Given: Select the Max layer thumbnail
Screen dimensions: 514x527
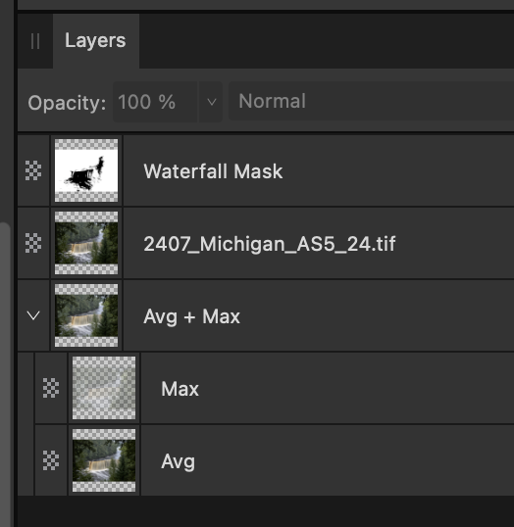Looking at the screenshot, I should click(x=104, y=388).
